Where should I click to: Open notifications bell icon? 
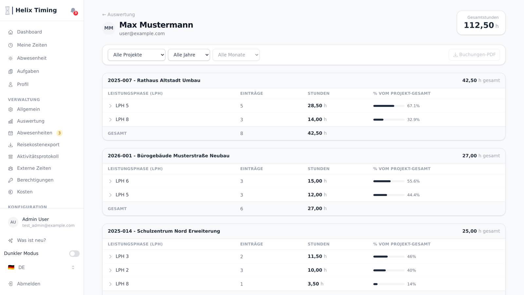(x=73, y=10)
